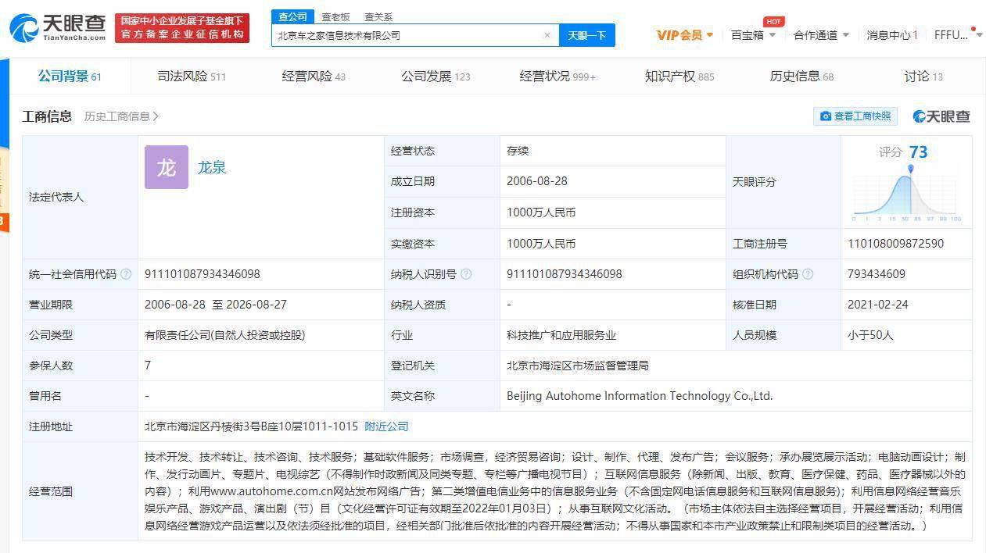Select the 查老板 search tab

tap(335, 16)
